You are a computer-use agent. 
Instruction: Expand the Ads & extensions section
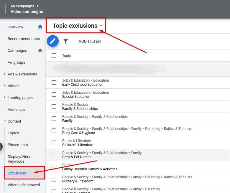(5, 74)
